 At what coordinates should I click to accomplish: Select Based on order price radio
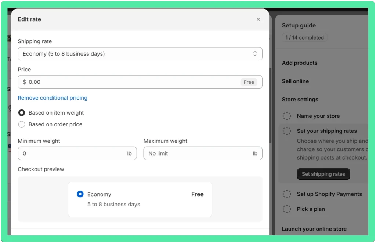tap(22, 124)
